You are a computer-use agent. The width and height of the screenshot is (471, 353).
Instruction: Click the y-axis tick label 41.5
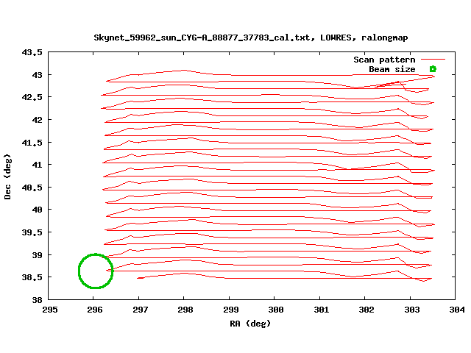coord(32,143)
